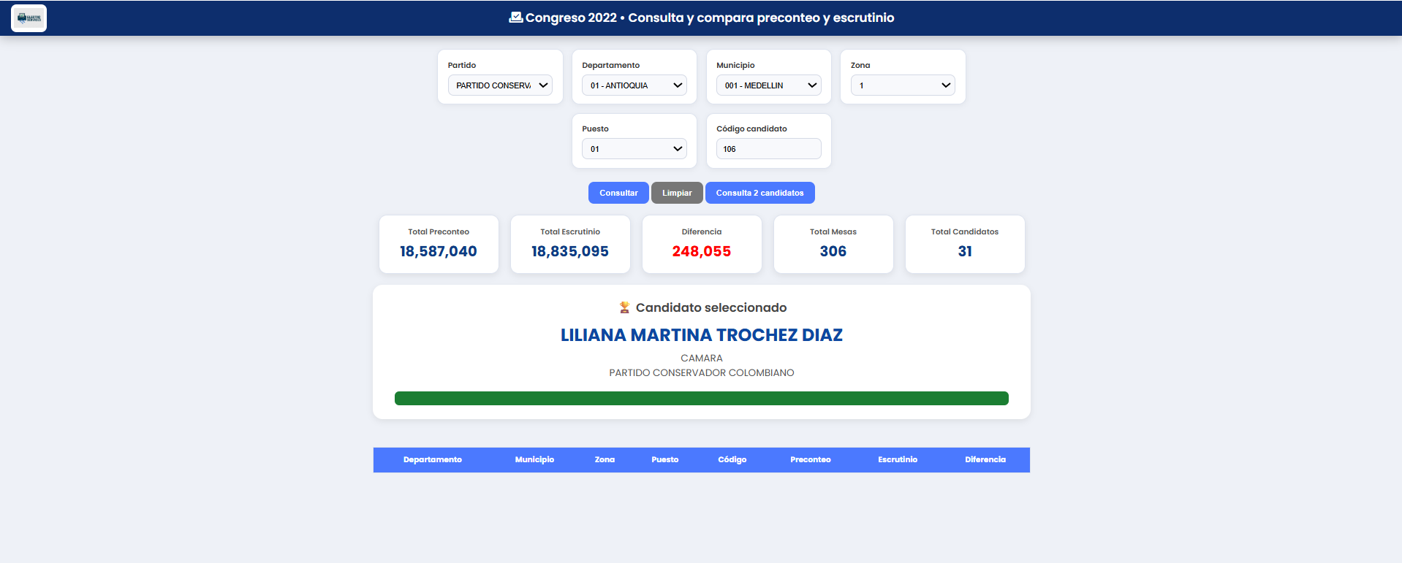Click the Total Mesas card
The image size is (1402, 563).
point(833,244)
